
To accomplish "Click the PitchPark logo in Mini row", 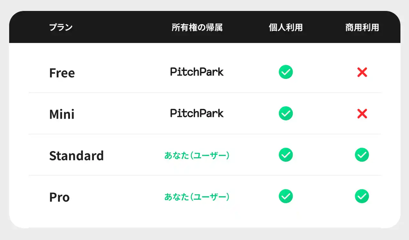I will click(x=197, y=113).
